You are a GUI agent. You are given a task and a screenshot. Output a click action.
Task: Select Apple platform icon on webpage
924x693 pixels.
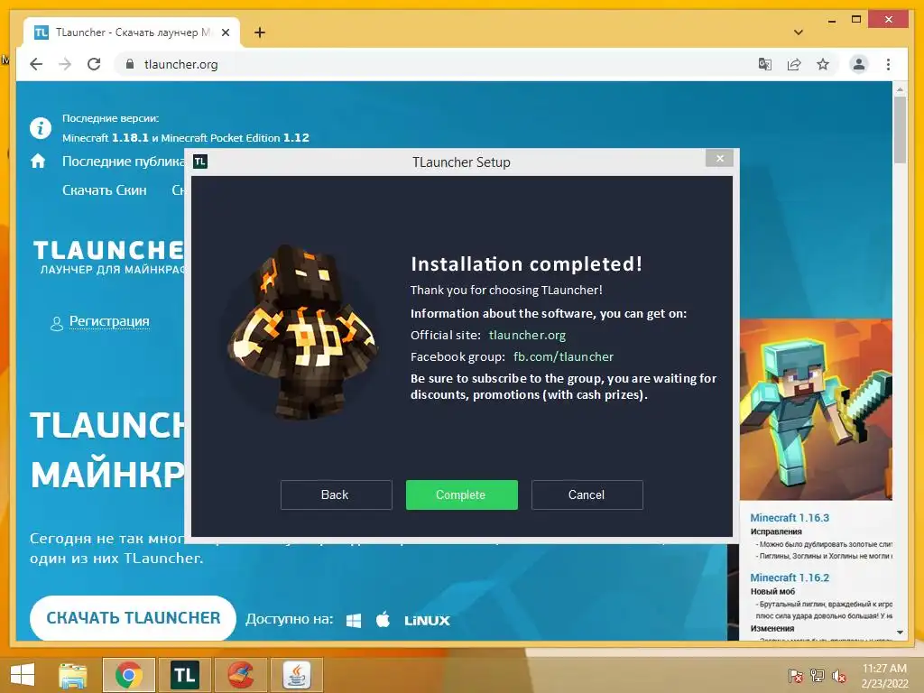[383, 619]
